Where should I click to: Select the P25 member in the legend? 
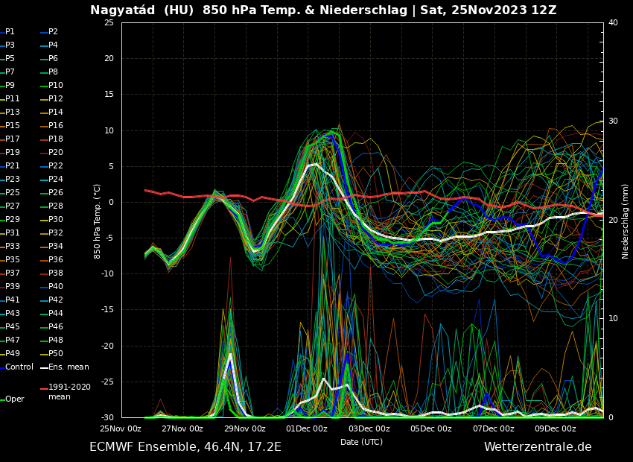[13, 193]
